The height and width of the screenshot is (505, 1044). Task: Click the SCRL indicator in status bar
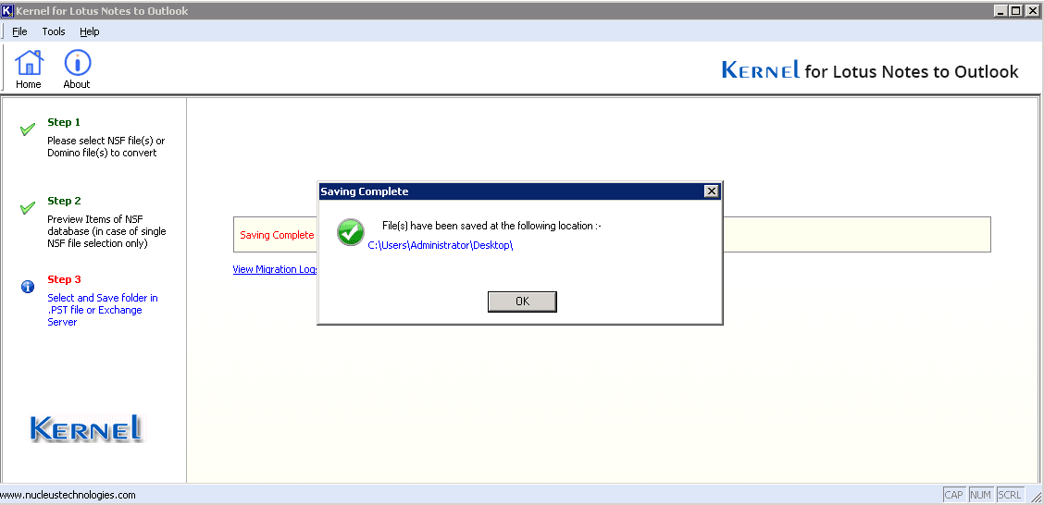(1010, 495)
